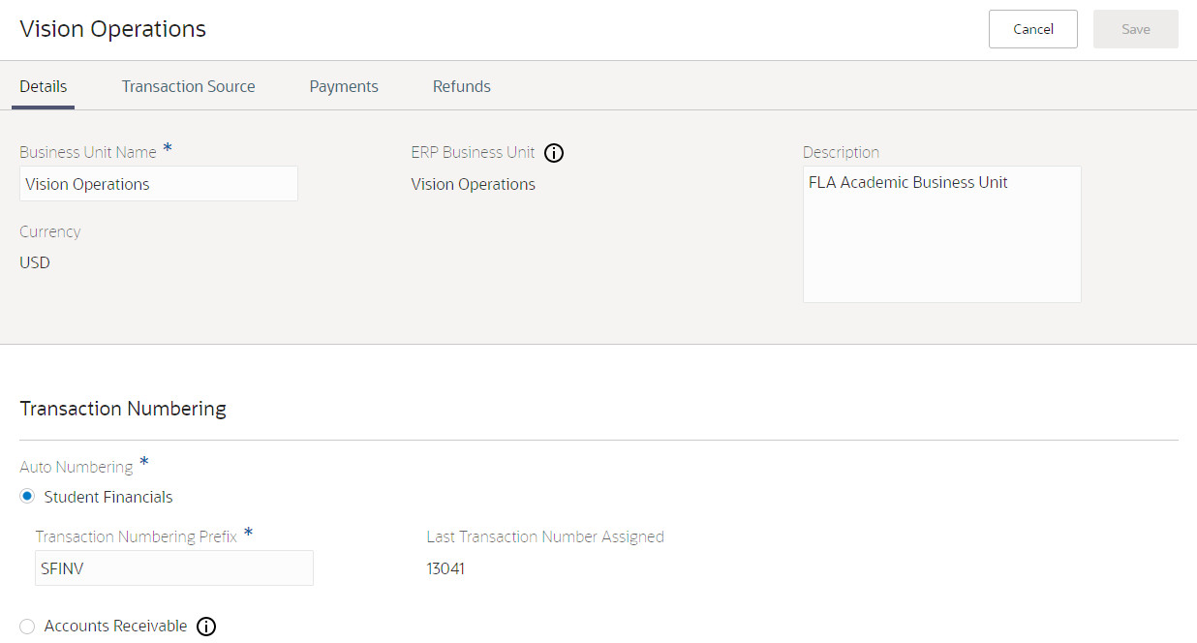This screenshot has height=643, width=1197.
Task: Open the Accounts Receivable info icon
Action: point(206,627)
